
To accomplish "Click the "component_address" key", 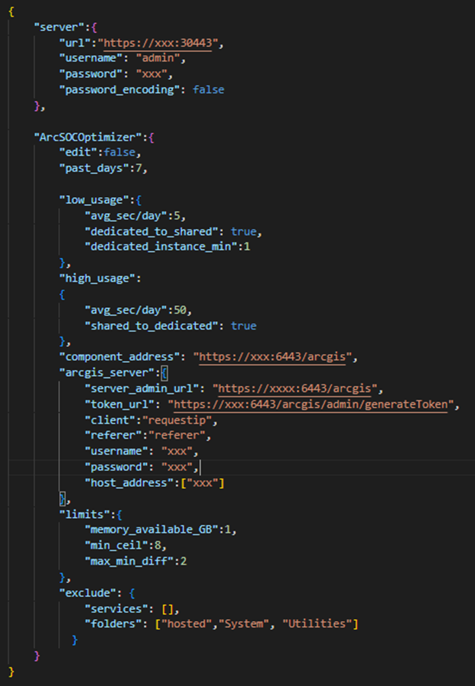I will 119,357.
